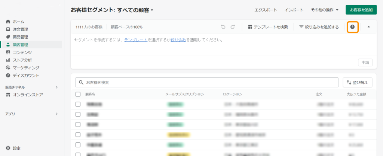Toggle the select-all checkbox beside 顧客名
Screen dimensions: 383x156
[x=78, y=94]
